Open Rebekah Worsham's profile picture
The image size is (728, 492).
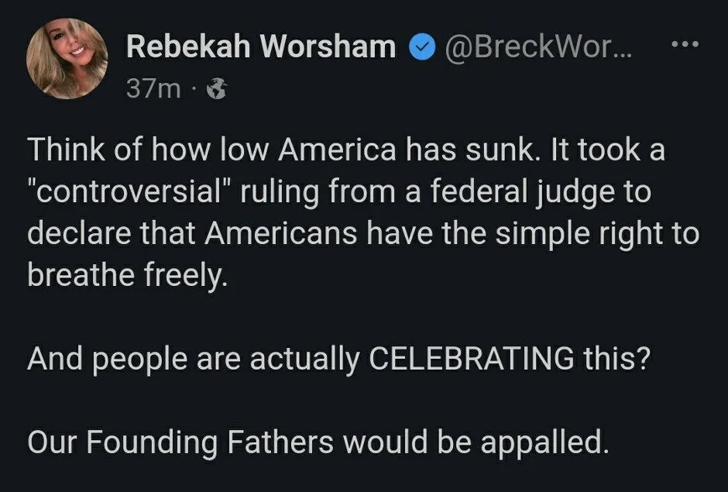click(x=67, y=58)
